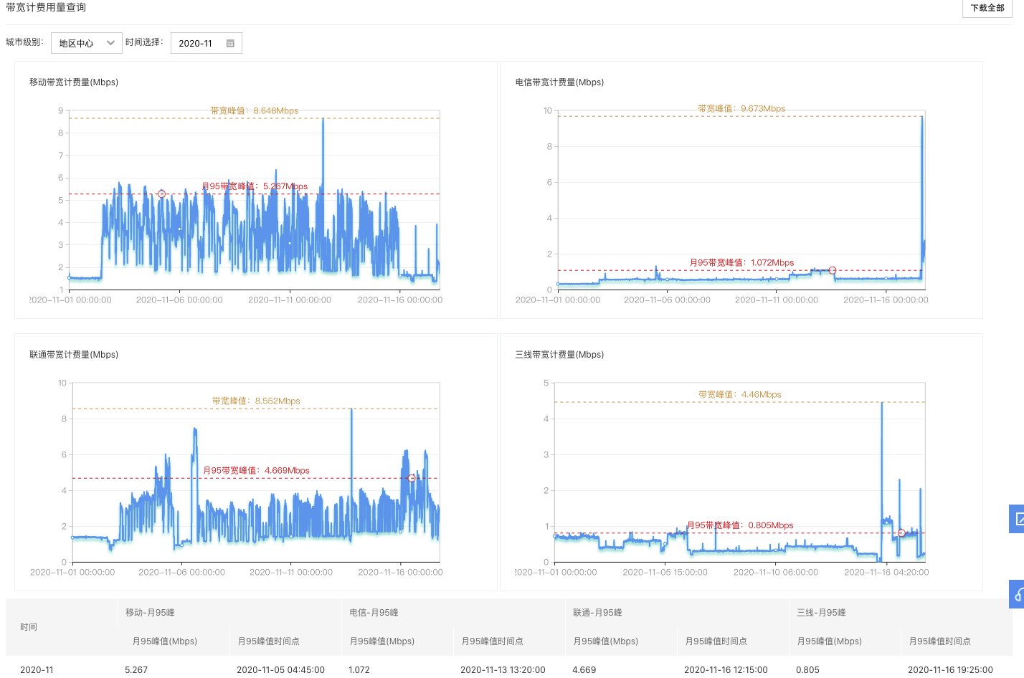
Task: Click the 月95带宽峰值: 0.805Mbps label
Action: point(740,525)
